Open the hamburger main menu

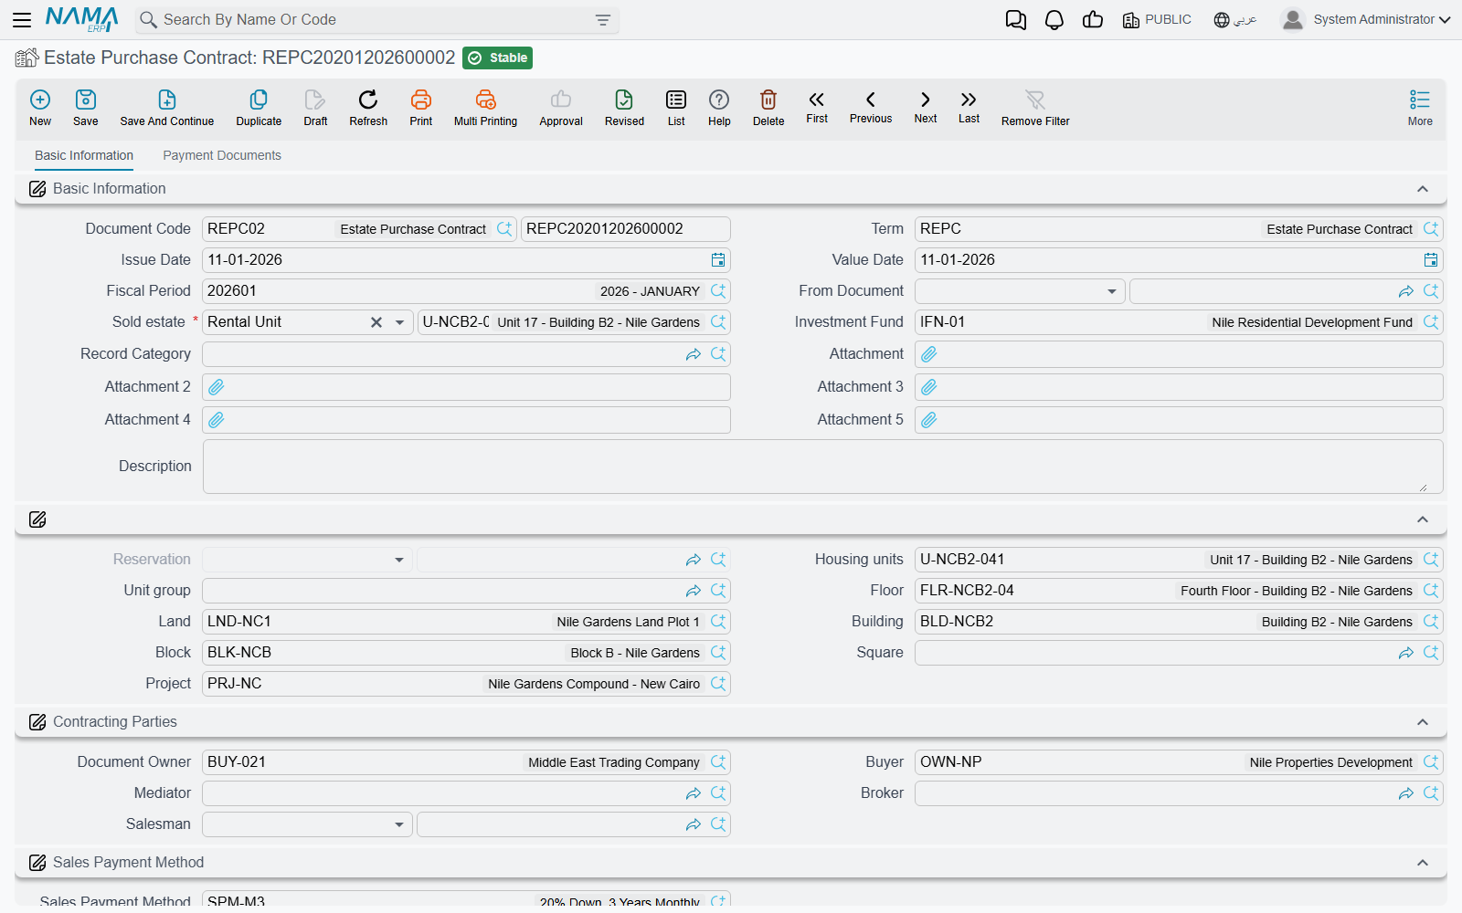[22, 19]
